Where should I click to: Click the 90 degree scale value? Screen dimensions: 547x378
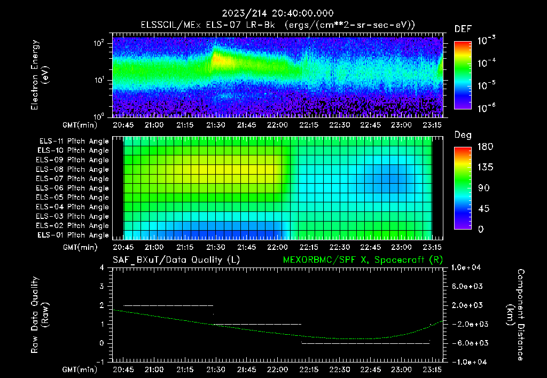click(484, 188)
